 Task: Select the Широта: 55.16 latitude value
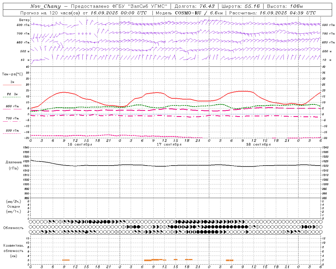(x=241, y=6)
